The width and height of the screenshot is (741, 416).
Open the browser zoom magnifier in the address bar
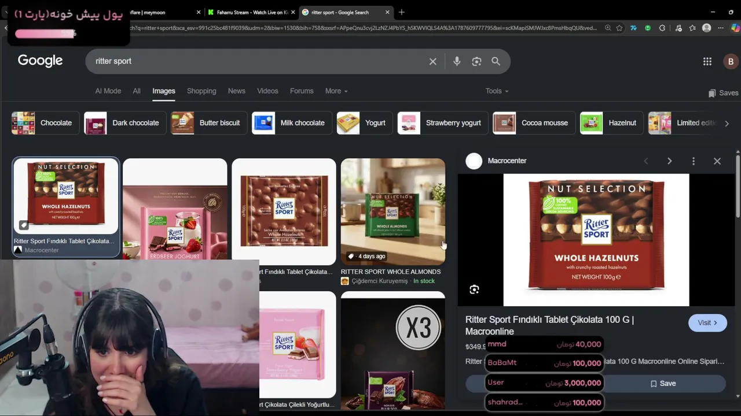pyautogui.click(x=608, y=28)
